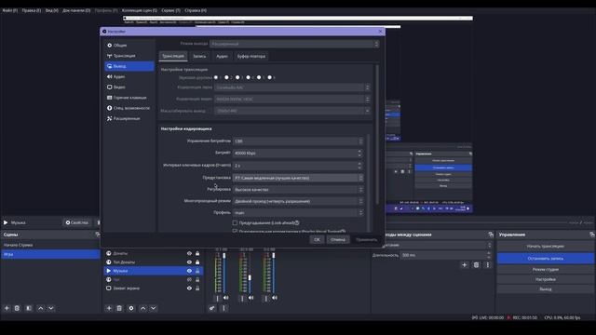Click the Остановить запись button
This screenshot has width=596, height=335.
click(546, 259)
